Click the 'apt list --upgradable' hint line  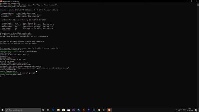[x=24, y=36]
